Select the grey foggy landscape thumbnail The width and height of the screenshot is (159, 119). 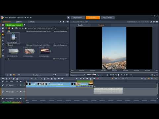tap(13, 51)
